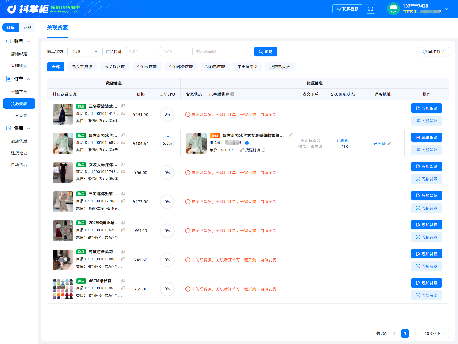The height and width of the screenshot is (344, 458).
Task: Click the 查找 search button
Action: tap(265, 51)
